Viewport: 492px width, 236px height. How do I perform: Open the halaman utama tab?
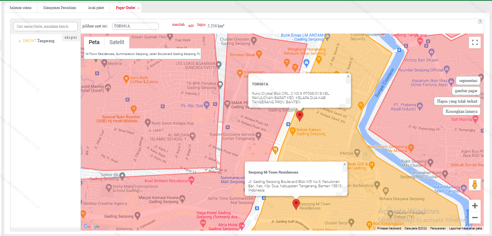(x=20, y=7)
